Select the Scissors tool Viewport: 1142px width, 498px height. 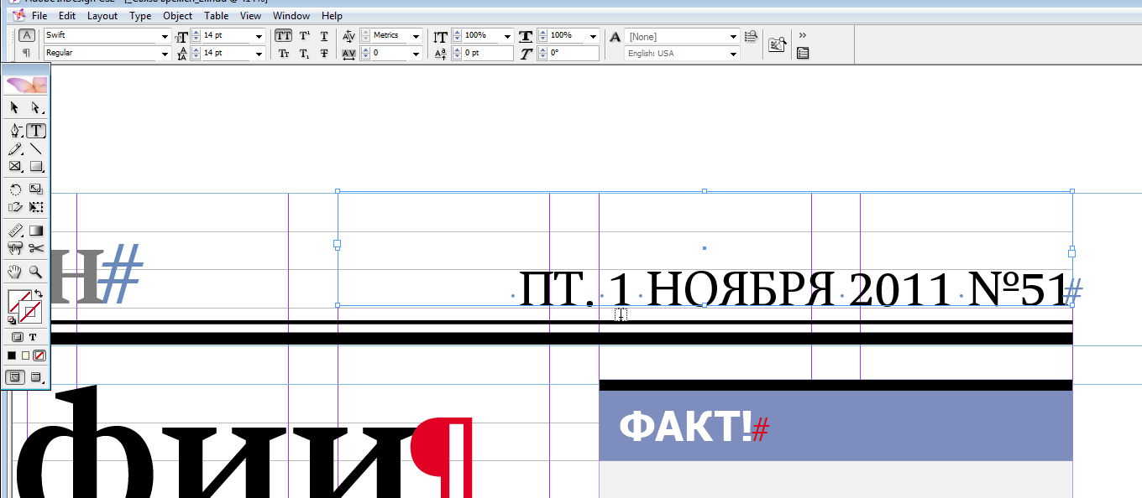(x=36, y=248)
